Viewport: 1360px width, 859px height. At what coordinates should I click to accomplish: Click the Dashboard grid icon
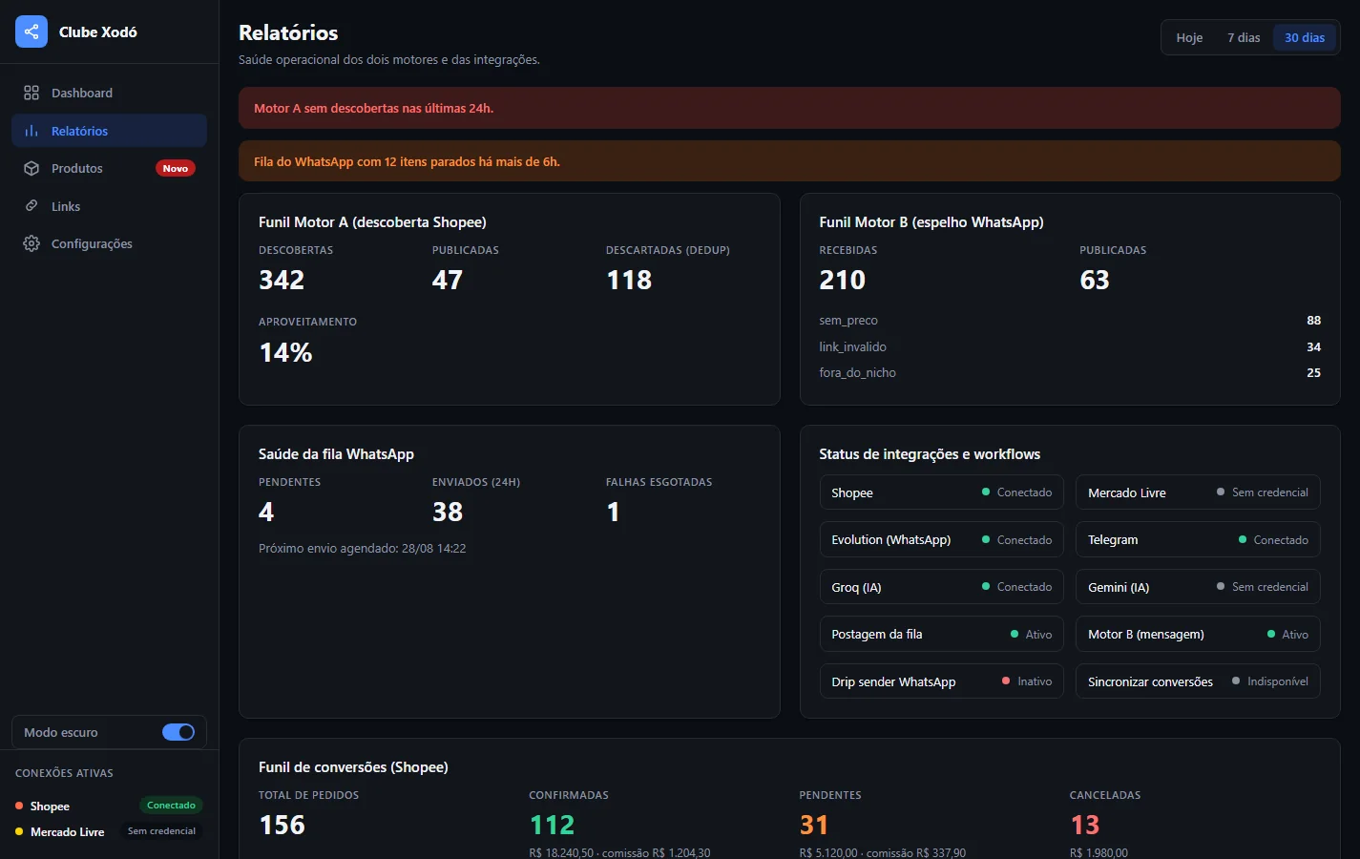point(31,93)
